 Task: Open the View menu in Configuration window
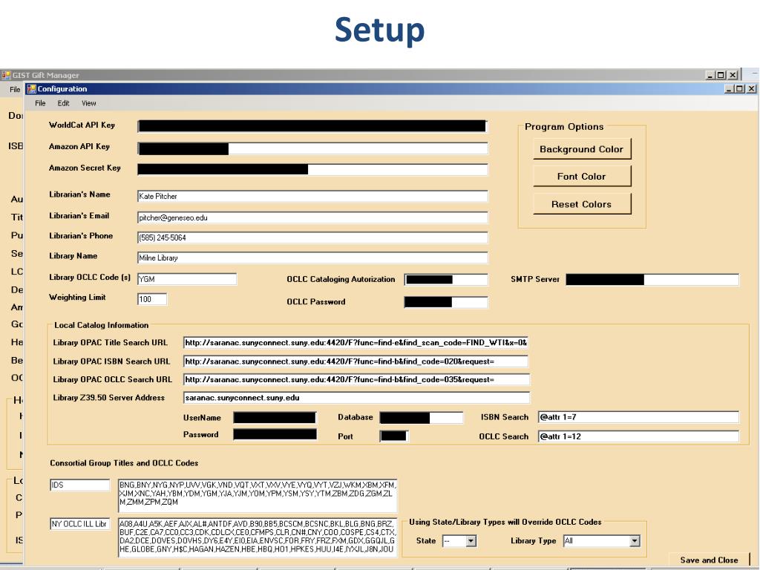coord(89,103)
